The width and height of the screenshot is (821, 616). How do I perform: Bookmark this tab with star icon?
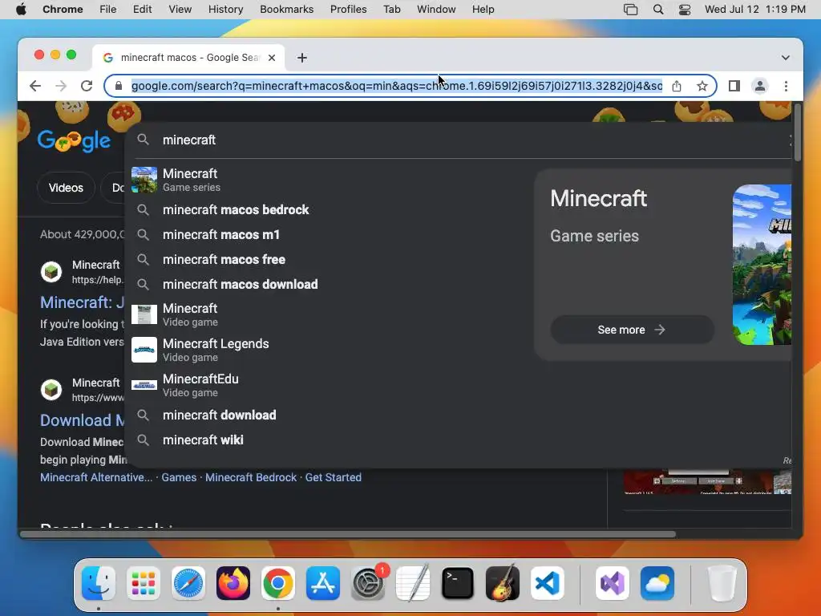coord(702,86)
